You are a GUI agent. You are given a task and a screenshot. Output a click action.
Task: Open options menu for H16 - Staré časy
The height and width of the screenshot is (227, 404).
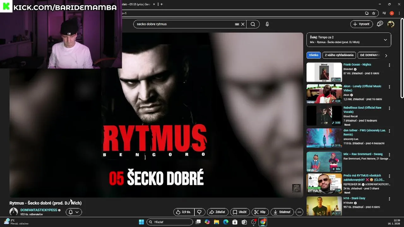(x=389, y=199)
